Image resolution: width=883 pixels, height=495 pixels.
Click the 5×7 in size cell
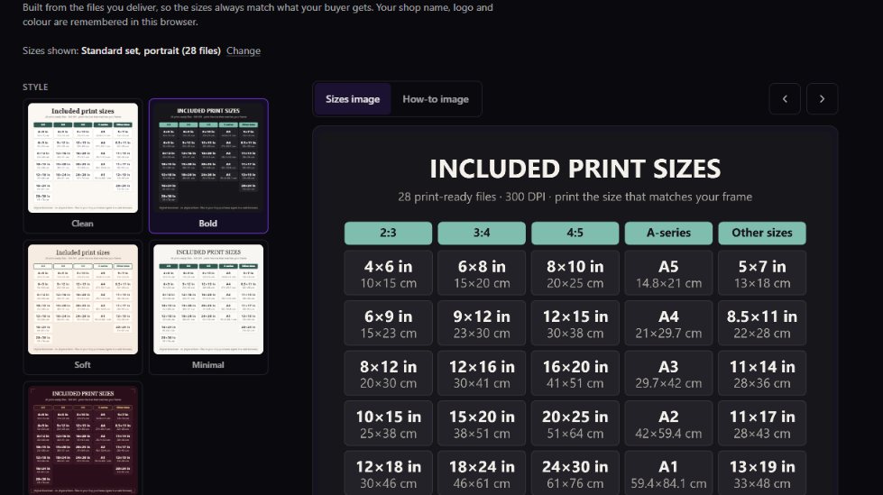coord(762,273)
